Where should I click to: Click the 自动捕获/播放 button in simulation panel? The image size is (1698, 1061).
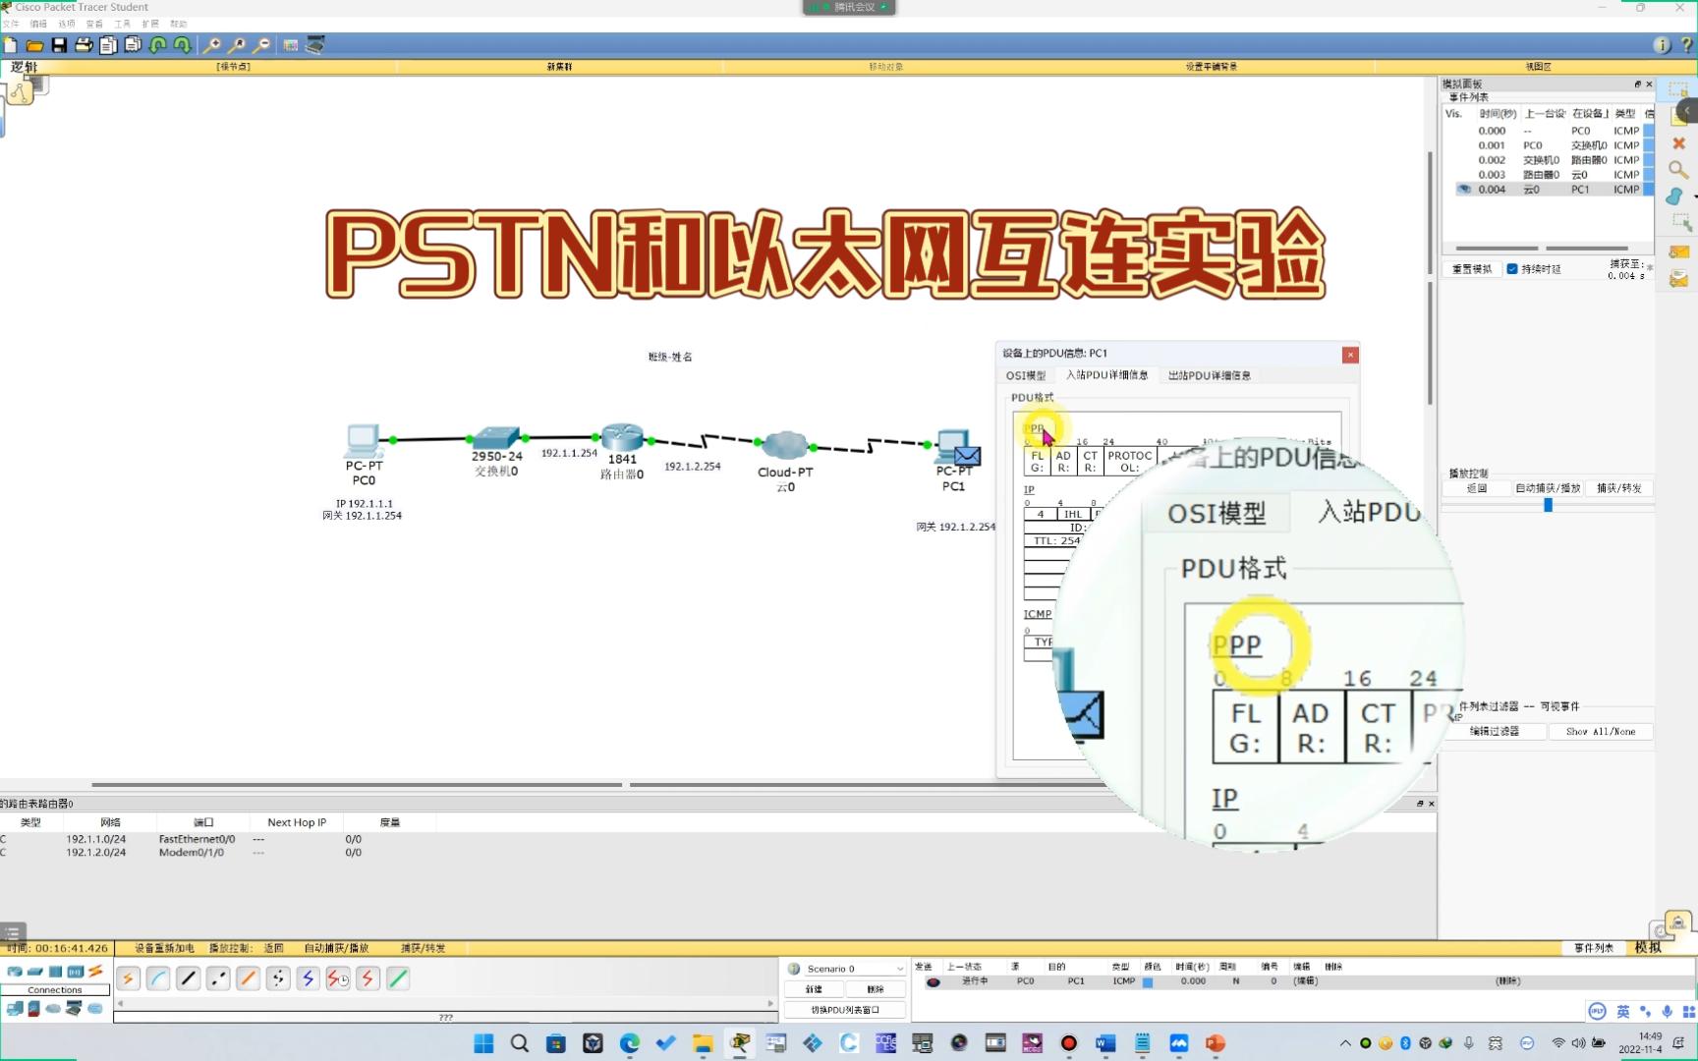tap(1548, 488)
